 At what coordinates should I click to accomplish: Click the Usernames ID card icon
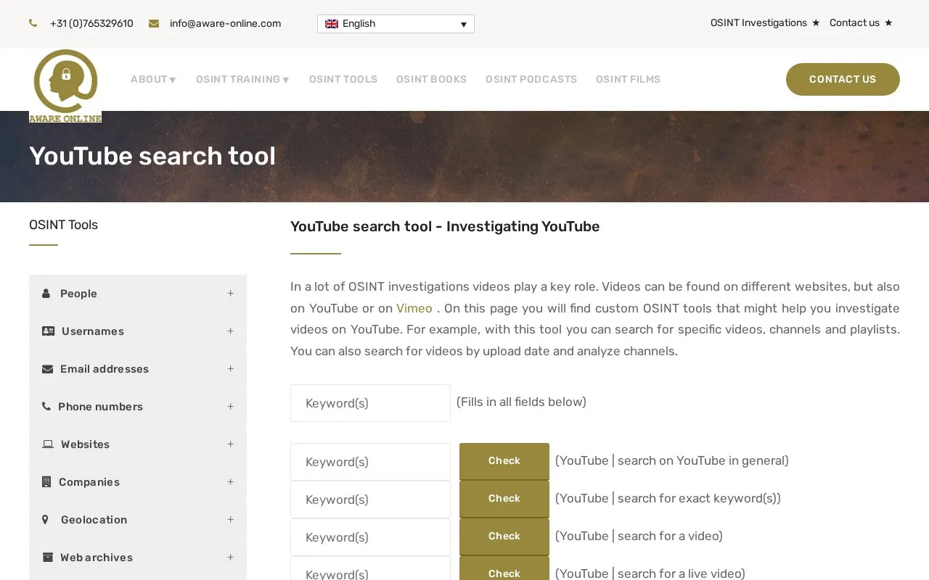pyautogui.click(x=48, y=331)
